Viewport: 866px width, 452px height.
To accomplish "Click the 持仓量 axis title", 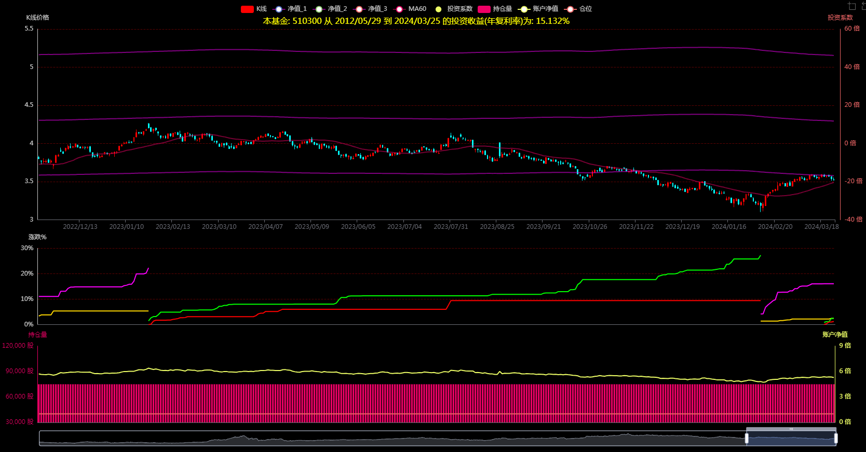I will pos(37,335).
